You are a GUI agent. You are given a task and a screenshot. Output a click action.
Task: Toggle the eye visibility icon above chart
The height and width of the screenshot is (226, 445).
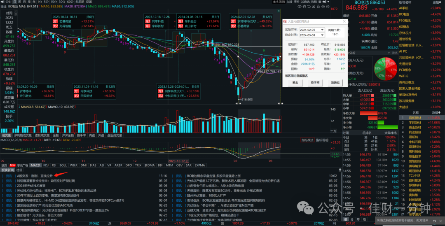[300, 6]
